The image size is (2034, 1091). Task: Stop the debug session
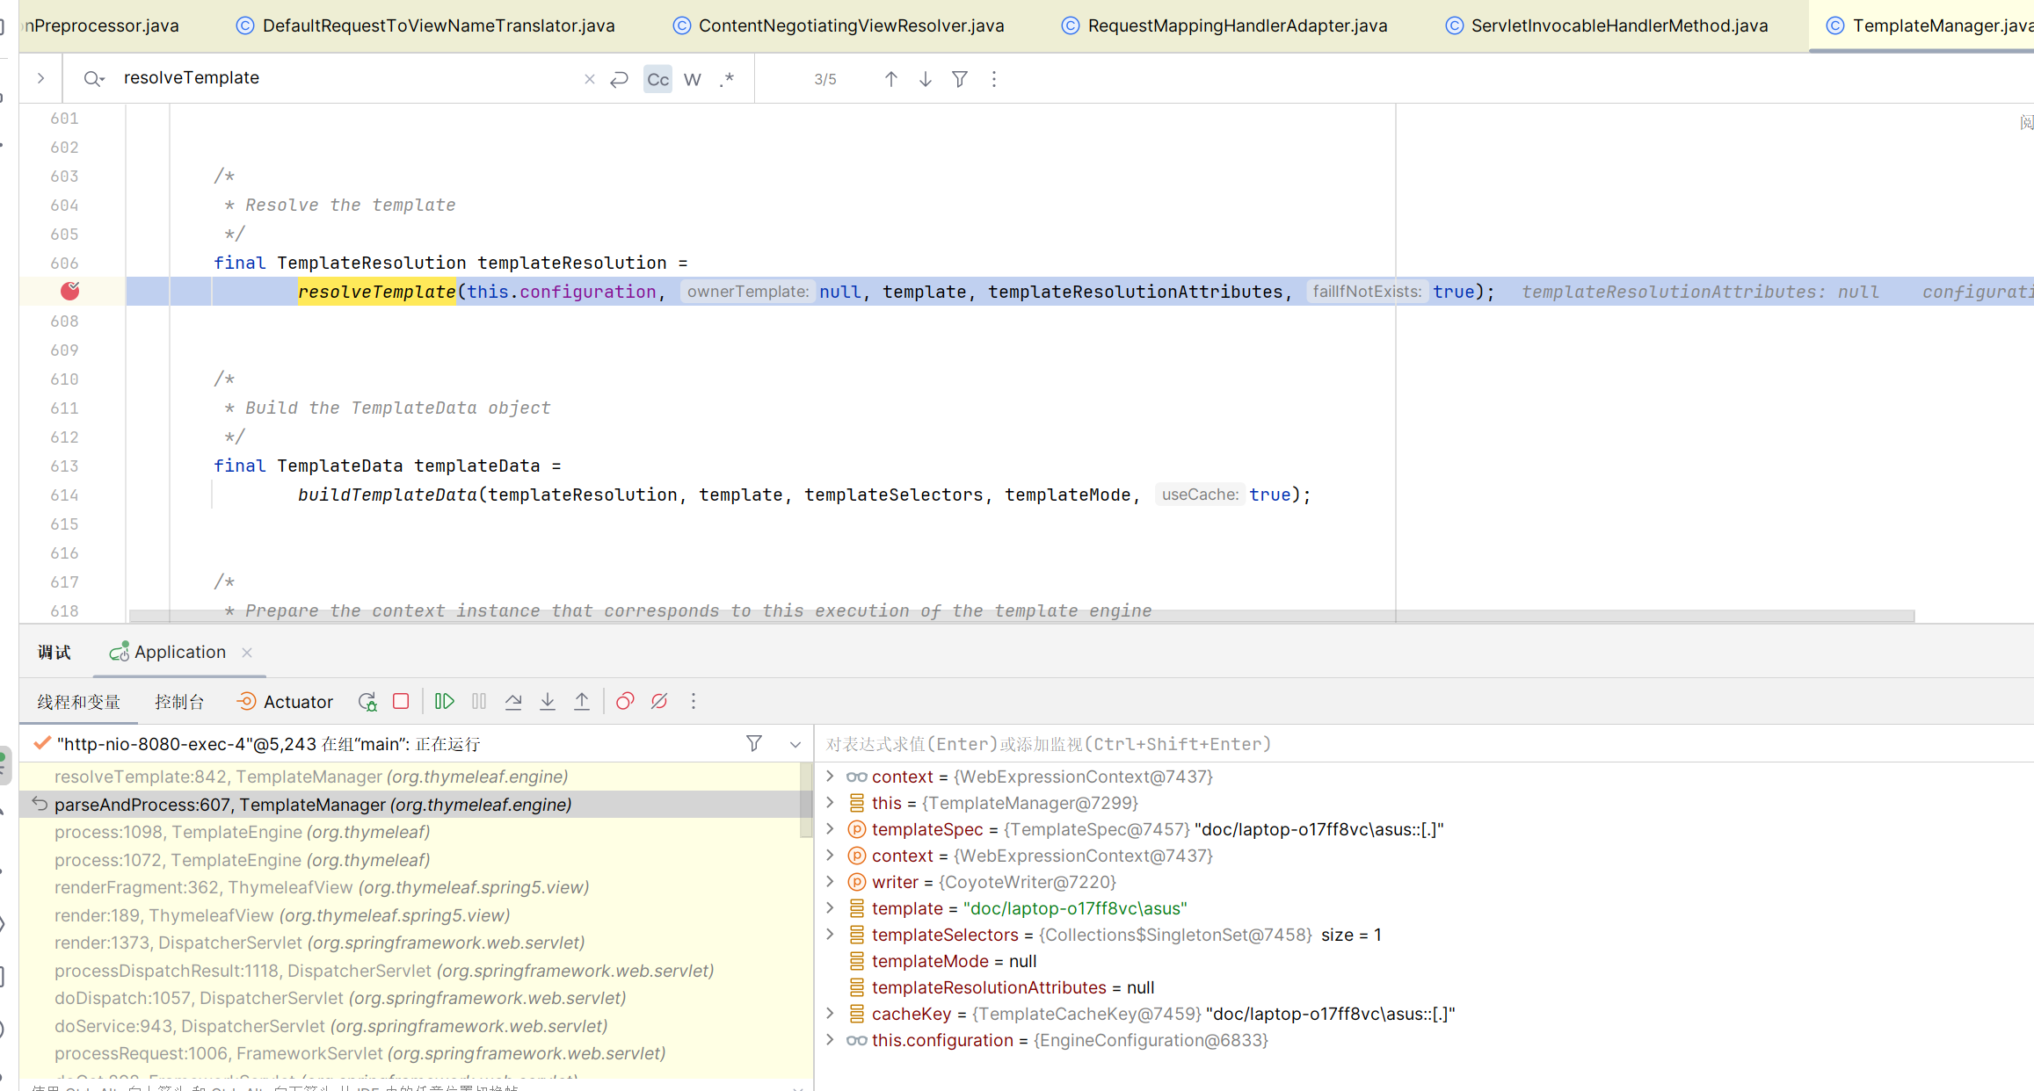click(x=401, y=701)
